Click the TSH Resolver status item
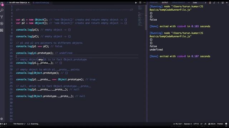Viewport: 229px width, 128px height. (x=19, y=124)
